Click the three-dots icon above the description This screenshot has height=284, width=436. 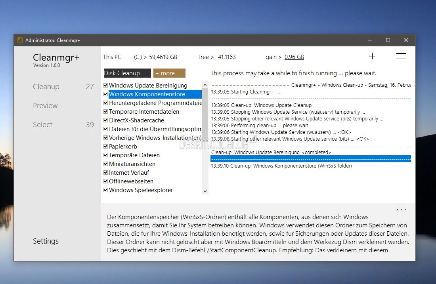click(401, 210)
